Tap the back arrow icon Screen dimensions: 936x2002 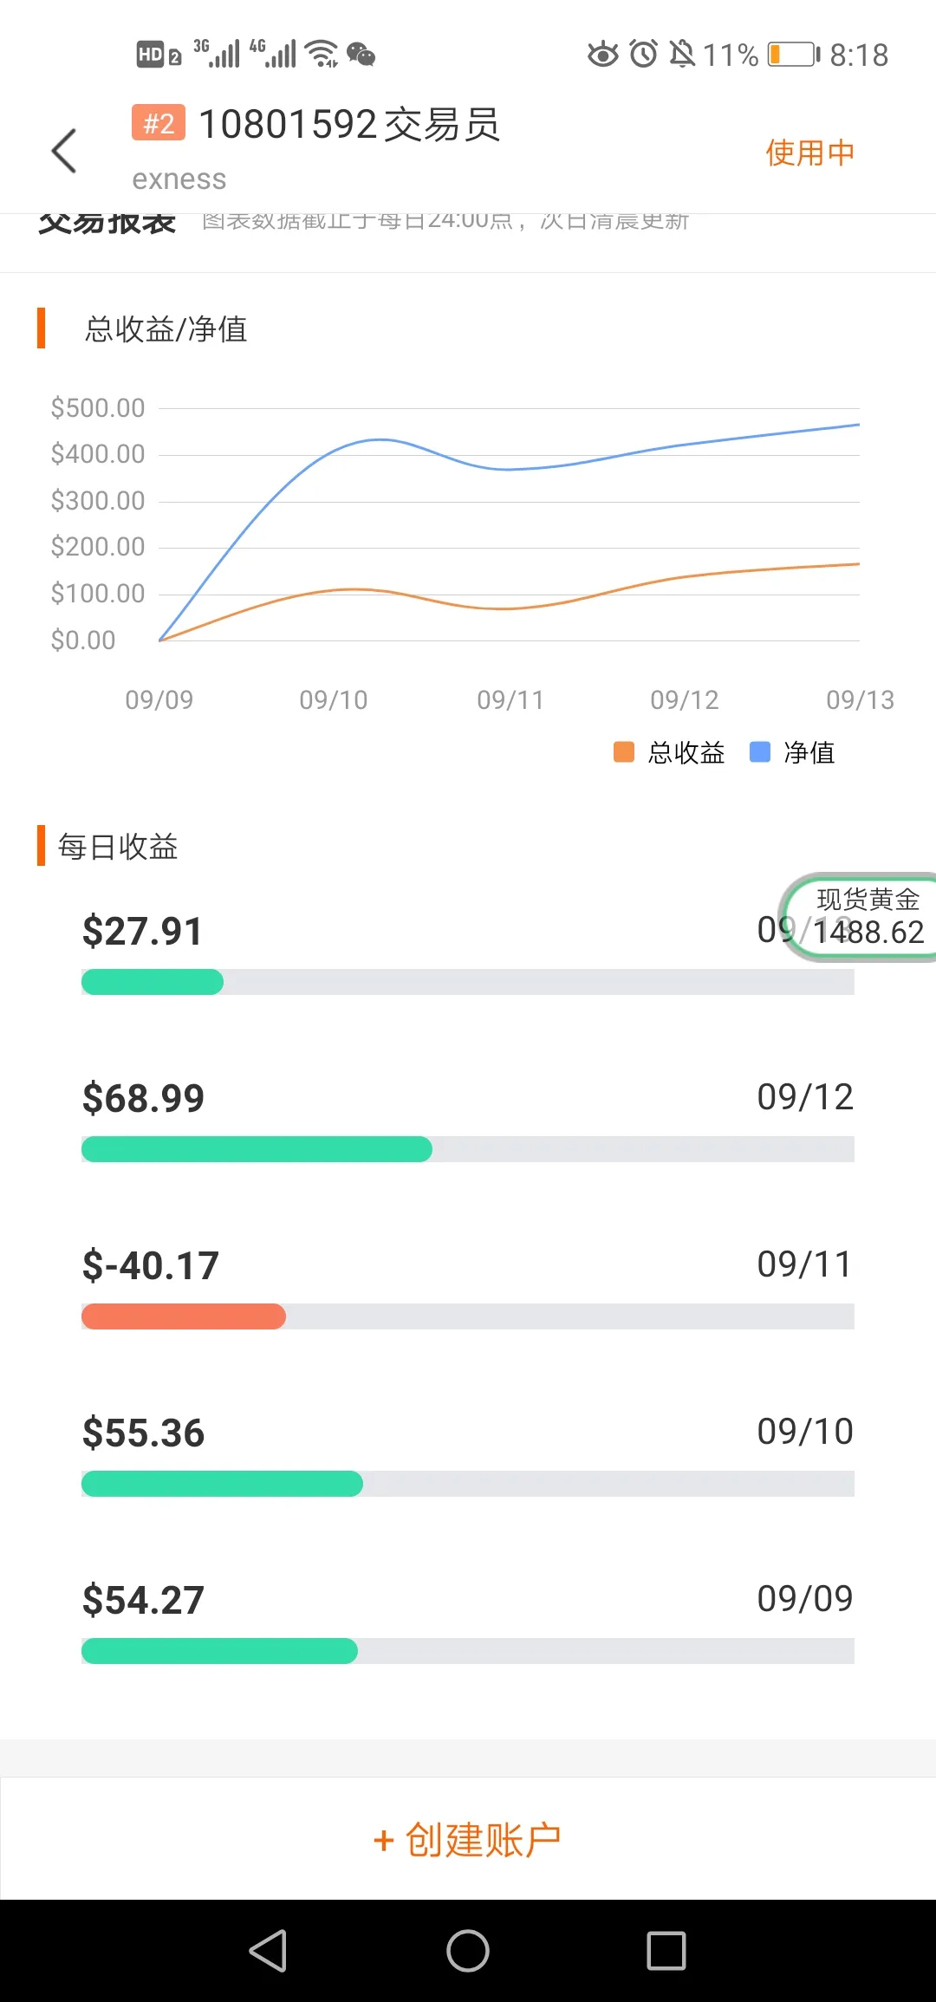[x=64, y=152]
